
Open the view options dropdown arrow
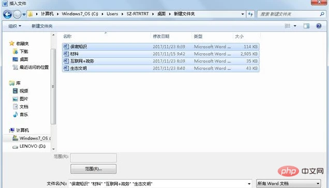(295, 26)
